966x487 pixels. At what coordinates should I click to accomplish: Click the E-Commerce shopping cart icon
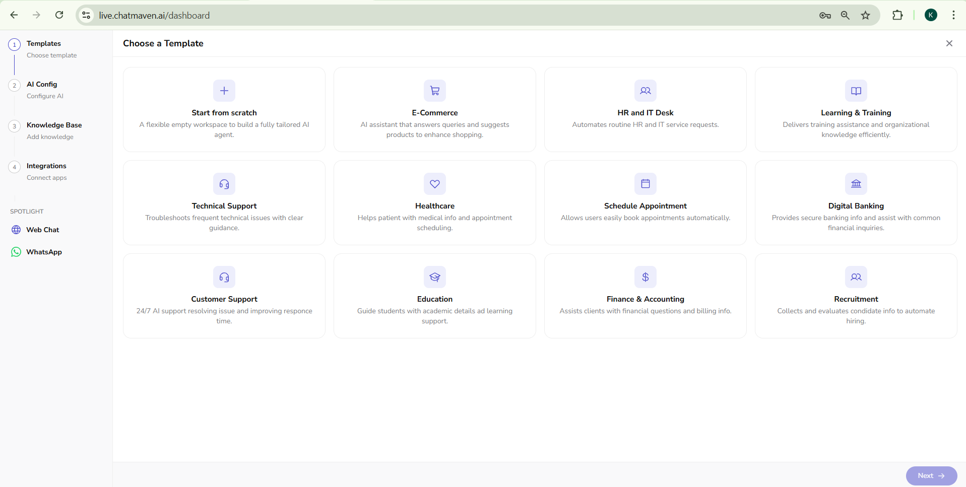[434, 91]
